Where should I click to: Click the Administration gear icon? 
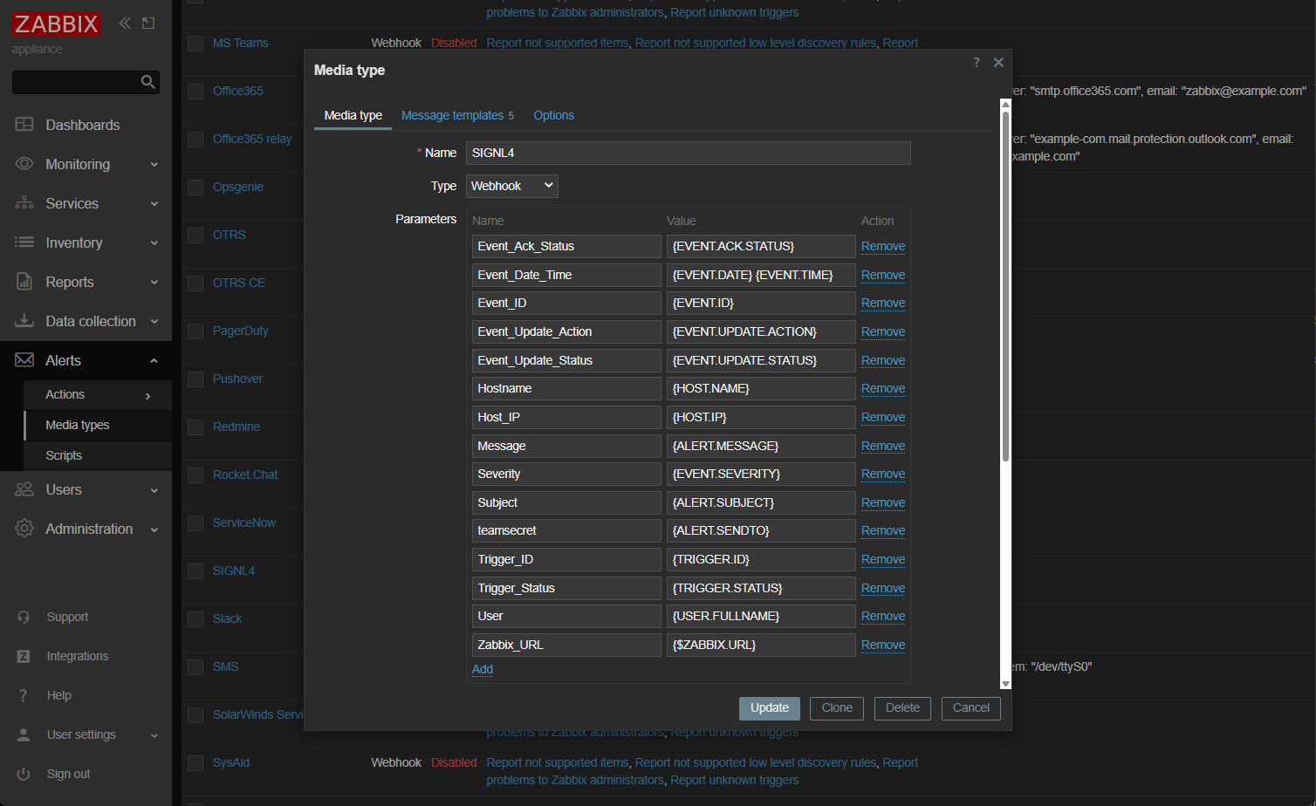click(24, 529)
